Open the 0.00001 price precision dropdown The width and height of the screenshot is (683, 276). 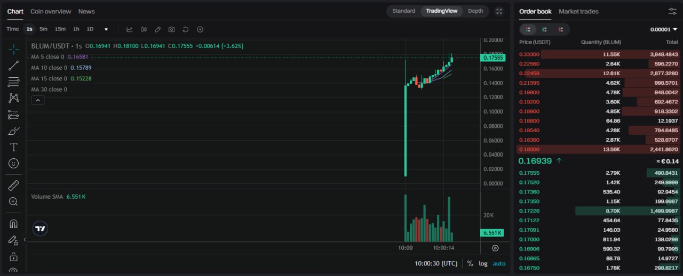click(664, 29)
